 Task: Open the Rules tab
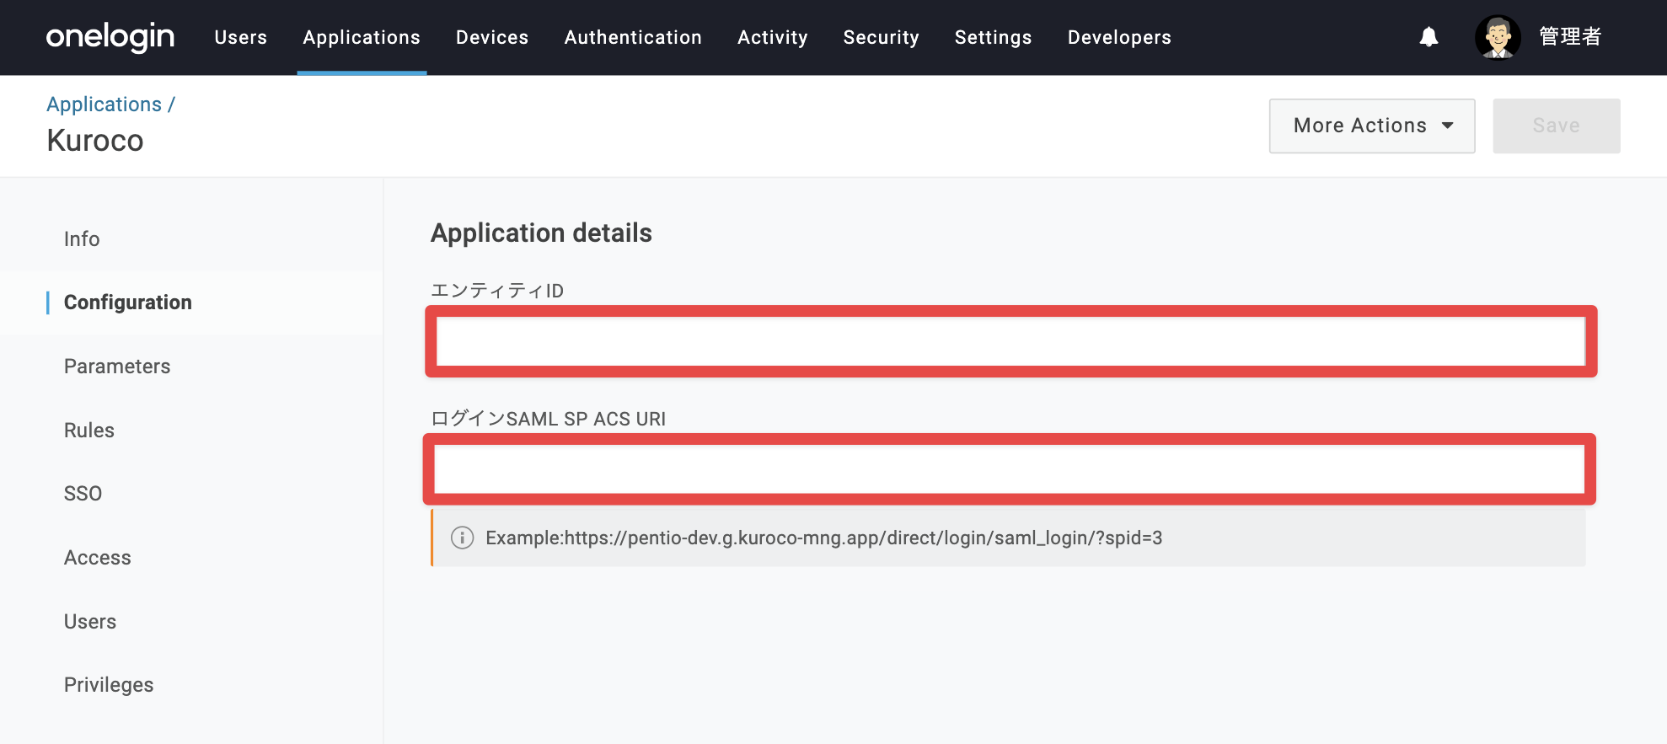pos(89,431)
